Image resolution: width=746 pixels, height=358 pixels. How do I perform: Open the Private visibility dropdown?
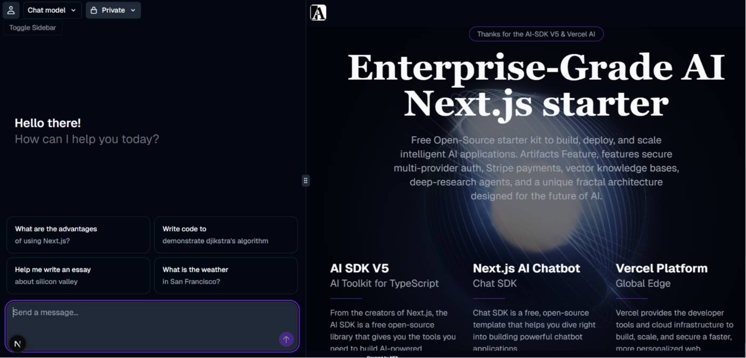click(x=113, y=10)
